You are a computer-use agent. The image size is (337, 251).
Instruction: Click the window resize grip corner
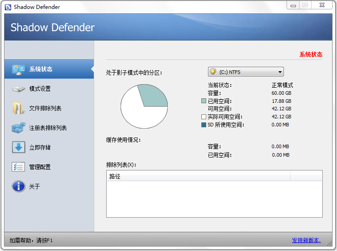[x=329, y=243]
